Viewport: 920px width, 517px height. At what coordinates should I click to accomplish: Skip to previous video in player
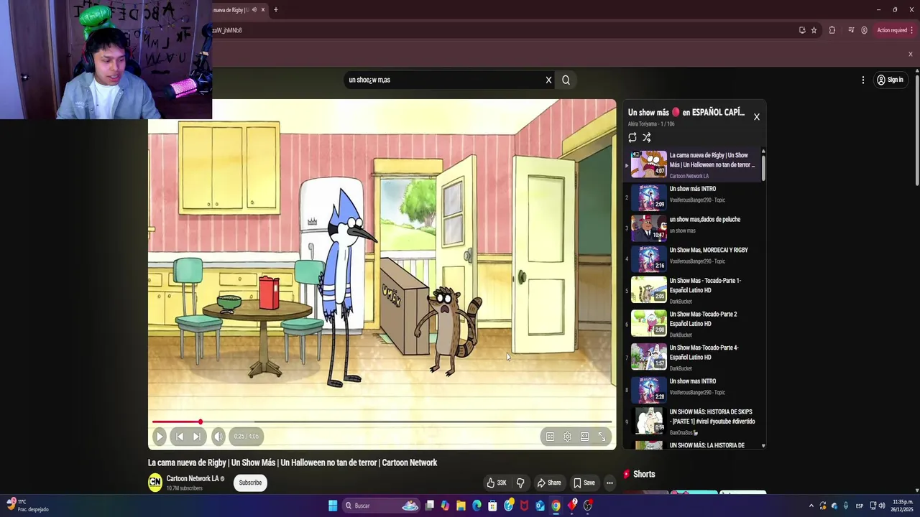[180, 437]
